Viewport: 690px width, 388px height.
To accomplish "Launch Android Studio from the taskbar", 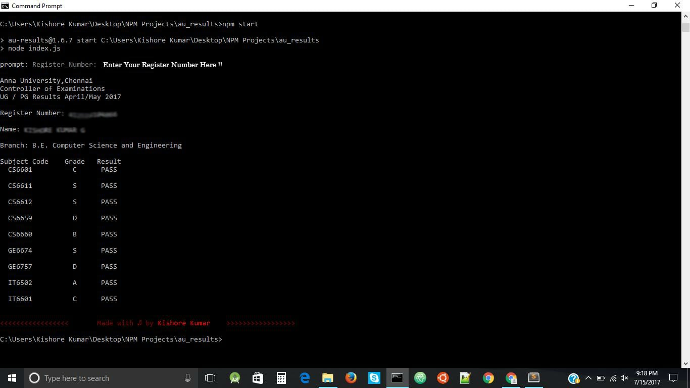I will [235, 378].
